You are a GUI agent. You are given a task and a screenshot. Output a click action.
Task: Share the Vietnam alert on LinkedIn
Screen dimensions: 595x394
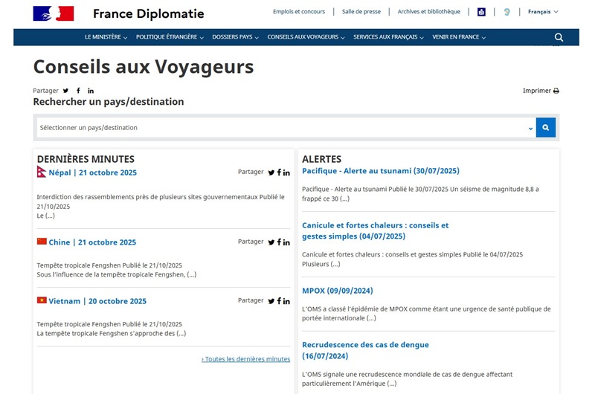[x=286, y=301]
